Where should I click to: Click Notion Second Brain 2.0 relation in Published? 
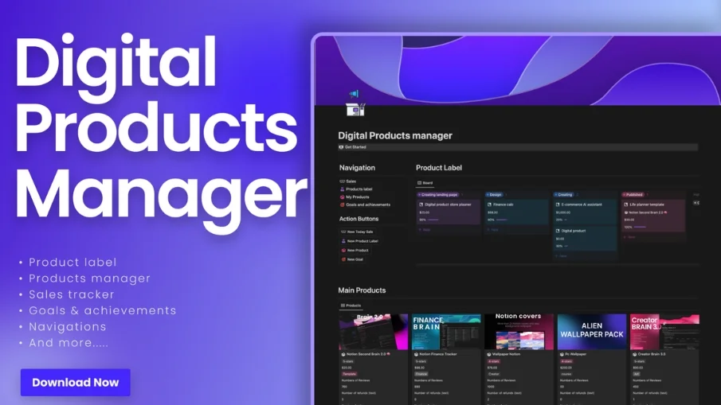[645, 212]
